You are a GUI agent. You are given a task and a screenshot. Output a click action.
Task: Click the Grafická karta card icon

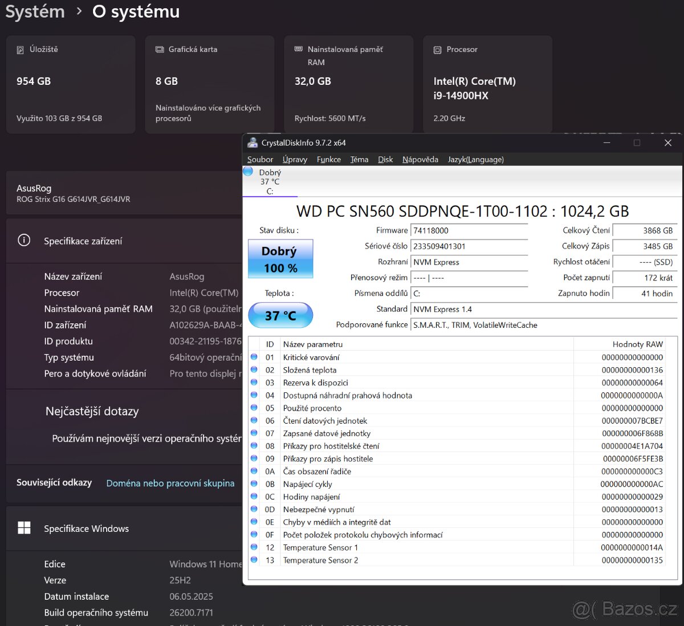(160, 50)
